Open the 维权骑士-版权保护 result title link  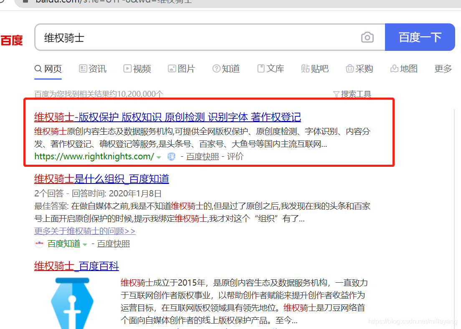coord(167,117)
